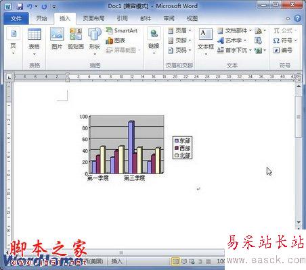The width and height of the screenshot is (306, 270).
Task: Click the 链接 (Links) globe icon
Action: [x=154, y=34]
